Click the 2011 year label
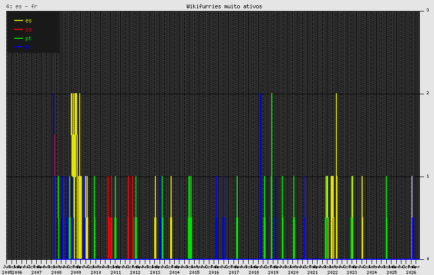The image size is (434, 275). click(115, 272)
